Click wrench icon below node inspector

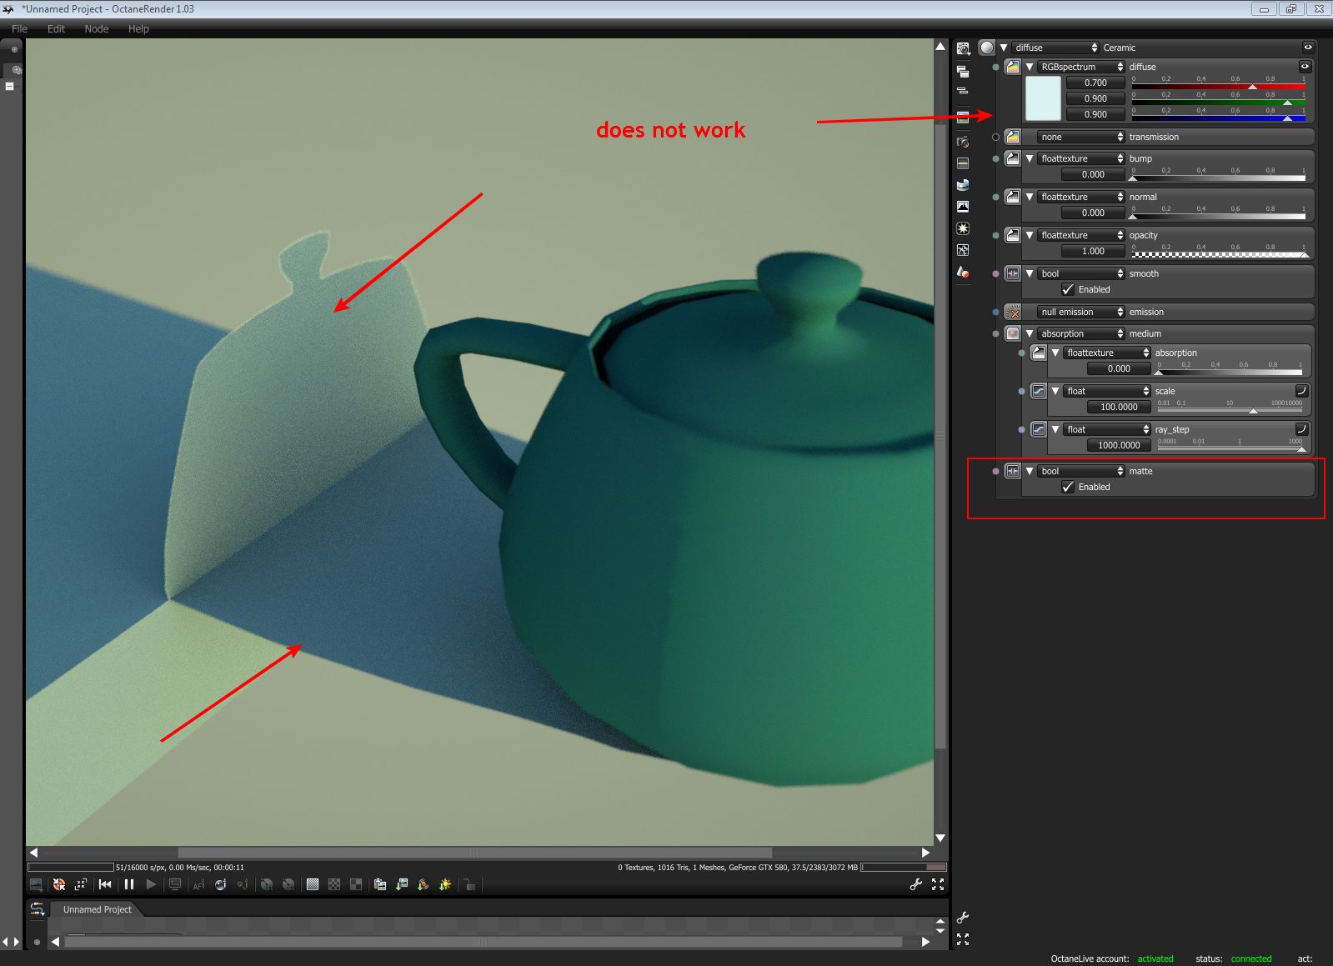point(963,918)
